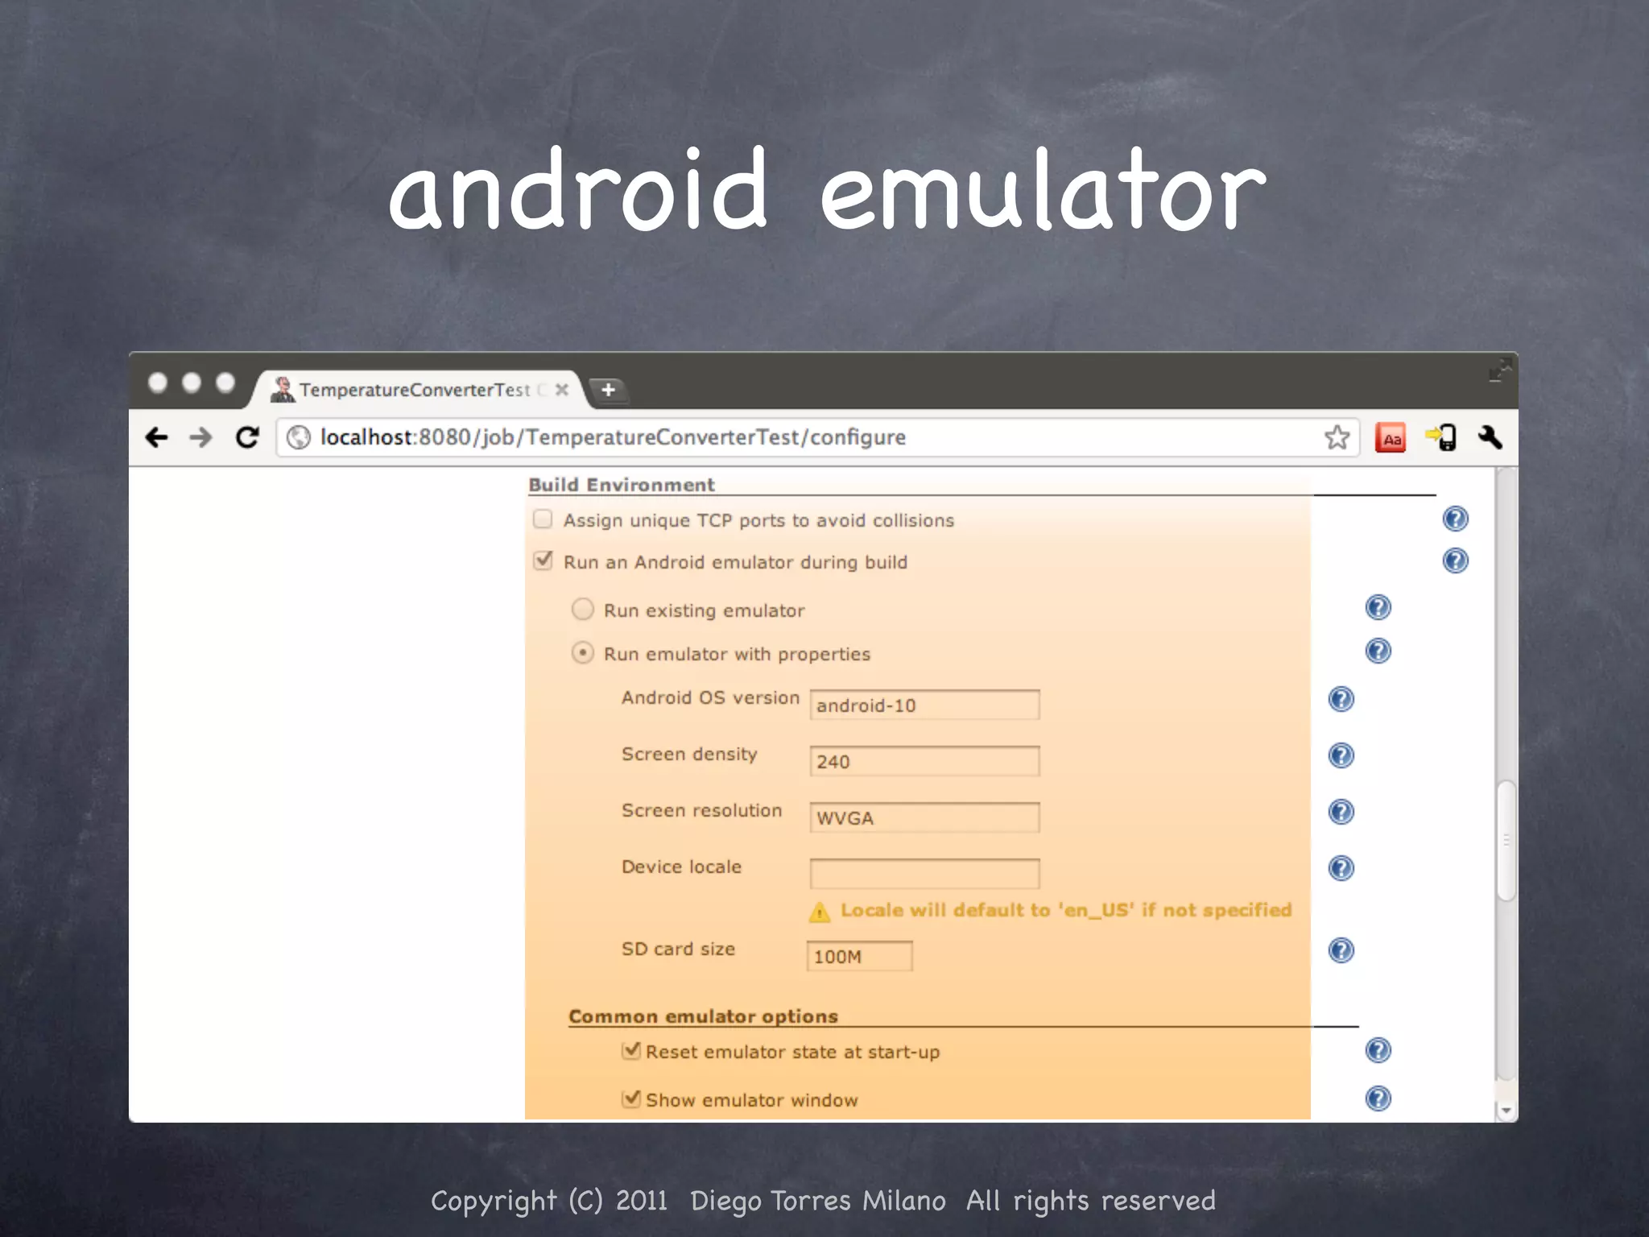Click the Screen density field showing 240
1649x1237 pixels.
tap(924, 761)
